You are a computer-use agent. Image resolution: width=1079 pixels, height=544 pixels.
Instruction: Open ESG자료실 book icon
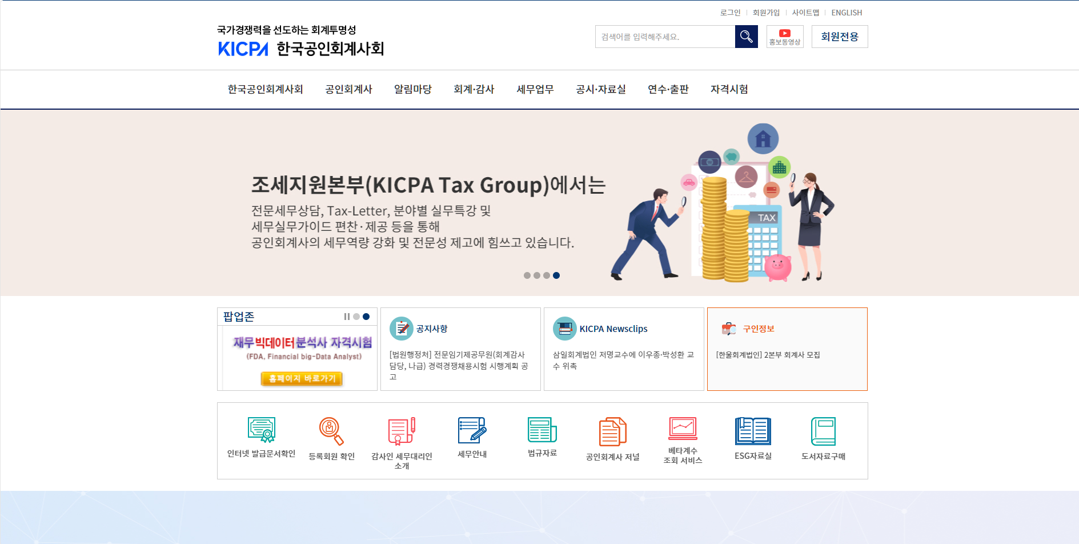click(753, 431)
